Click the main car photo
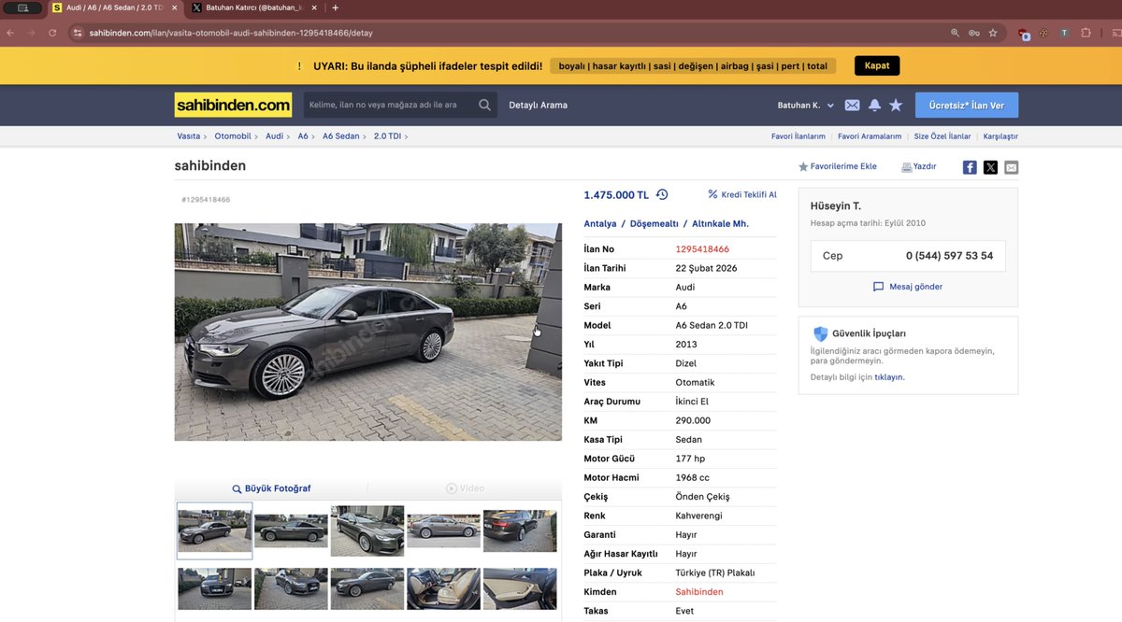Image resolution: width=1122 pixels, height=622 pixels. [367, 332]
